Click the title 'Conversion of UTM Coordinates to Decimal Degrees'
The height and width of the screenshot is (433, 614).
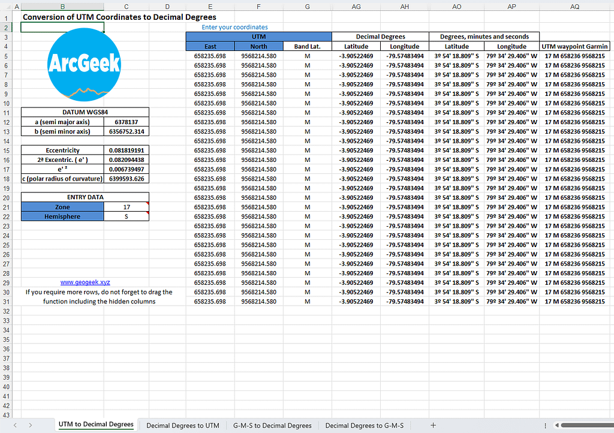[x=119, y=17]
